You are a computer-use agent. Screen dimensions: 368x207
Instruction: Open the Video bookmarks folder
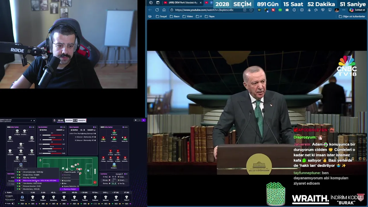click(x=188, y=16)
